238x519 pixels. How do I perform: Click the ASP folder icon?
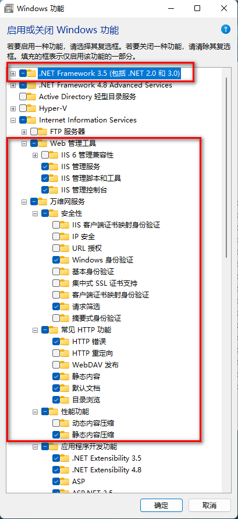click(x=65, y=481)
